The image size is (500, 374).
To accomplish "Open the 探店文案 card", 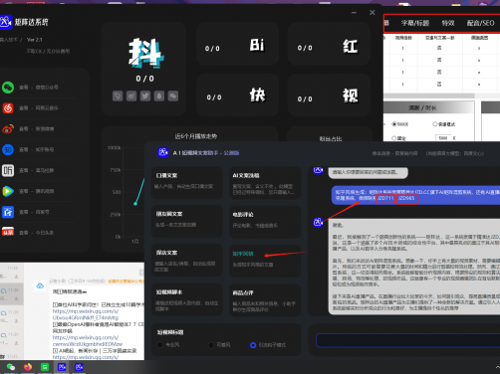I will pyautogui.click(x=187, y=261).
